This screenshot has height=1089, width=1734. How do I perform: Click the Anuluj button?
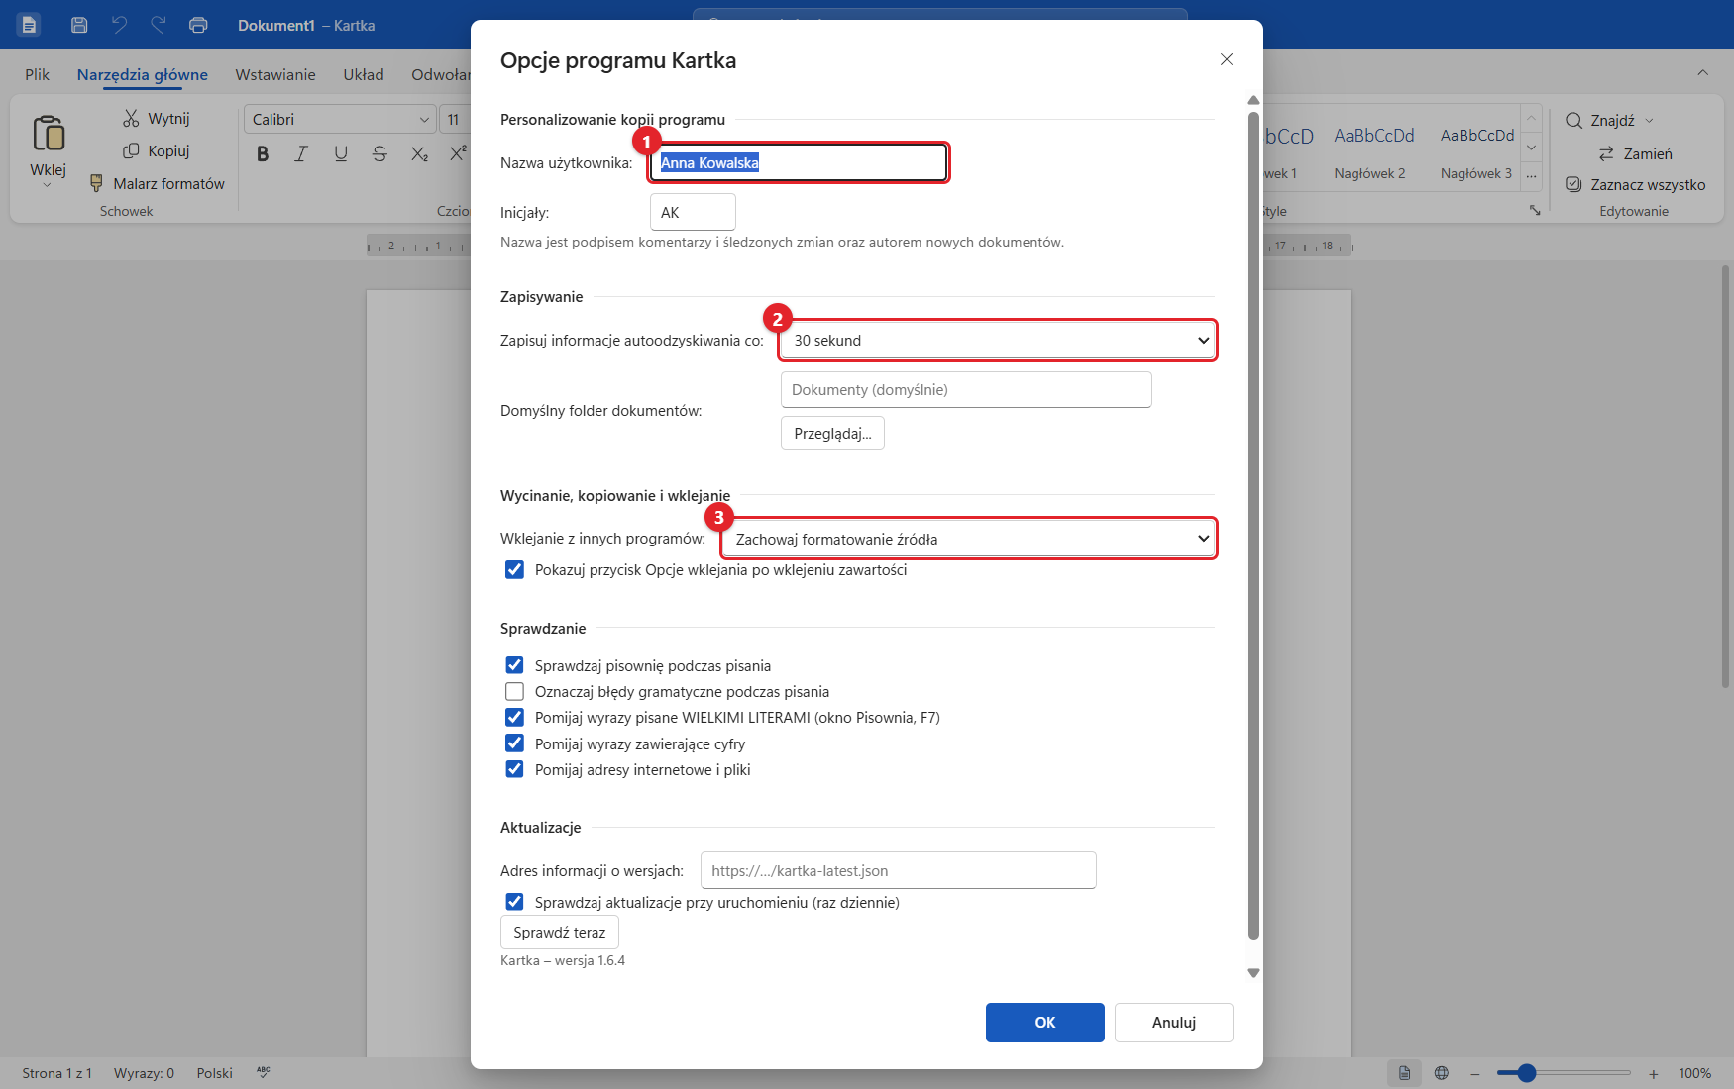pyautogui.click(x=1173, y=1023)
